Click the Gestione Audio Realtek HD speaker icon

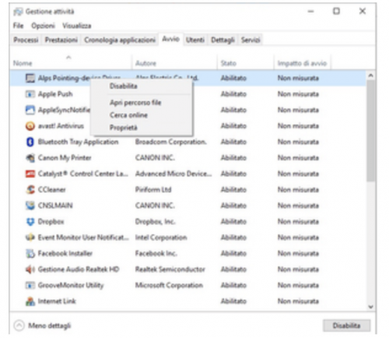(x=30, y=269)
